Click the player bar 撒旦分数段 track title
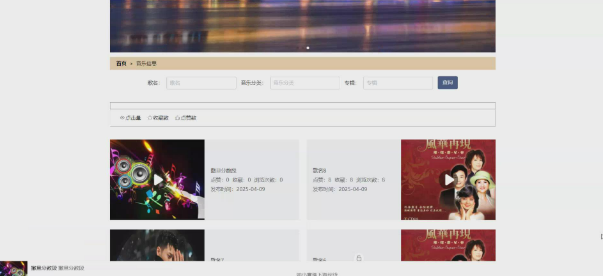This screenshot has width=603, height=276. tap(44, 268)
